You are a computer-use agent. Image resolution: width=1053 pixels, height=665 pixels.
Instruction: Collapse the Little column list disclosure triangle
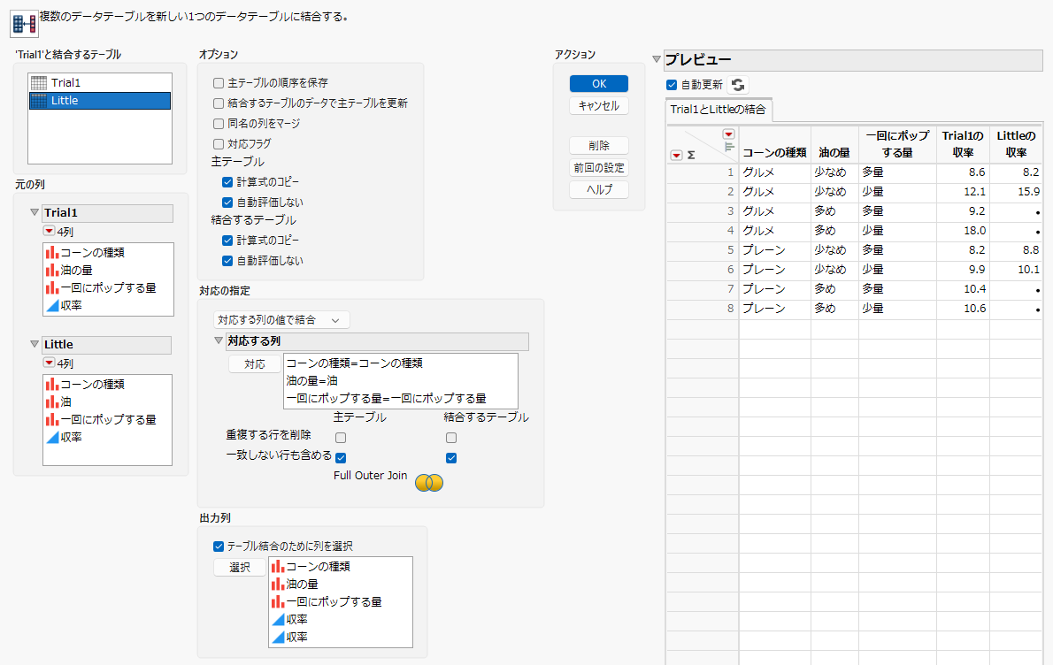tap(35, 344)
